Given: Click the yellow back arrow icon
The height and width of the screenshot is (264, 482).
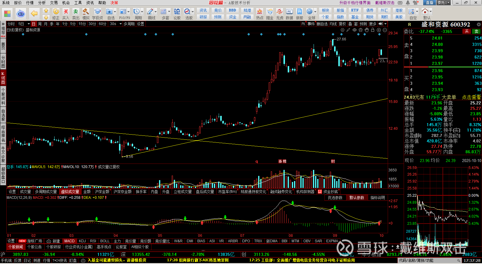Looking at the screenshot, I should point(34,14).
